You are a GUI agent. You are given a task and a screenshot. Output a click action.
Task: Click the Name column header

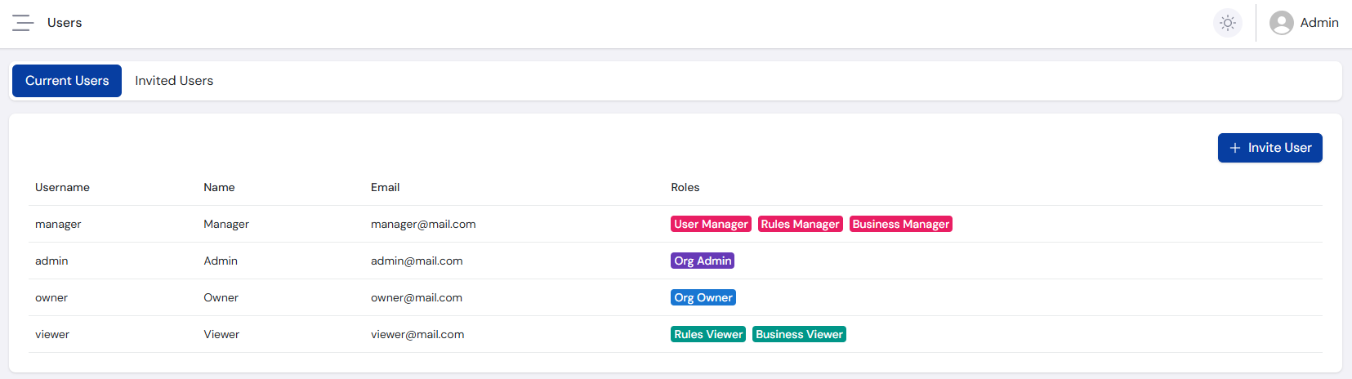[219, 187]
